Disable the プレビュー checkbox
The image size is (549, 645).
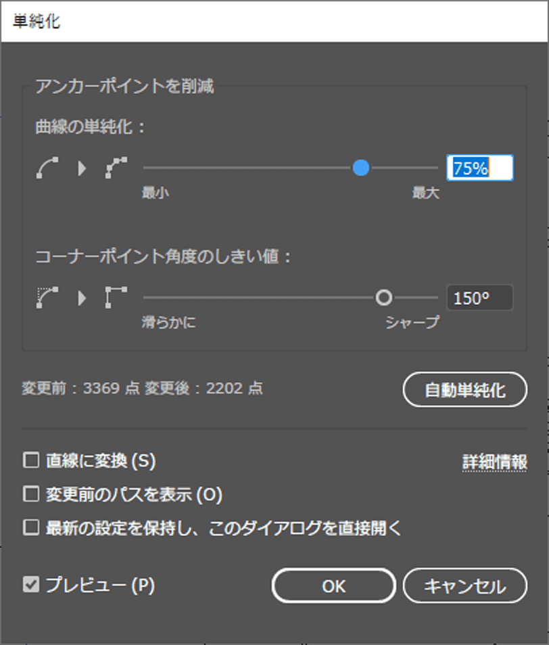coord(31,584)
